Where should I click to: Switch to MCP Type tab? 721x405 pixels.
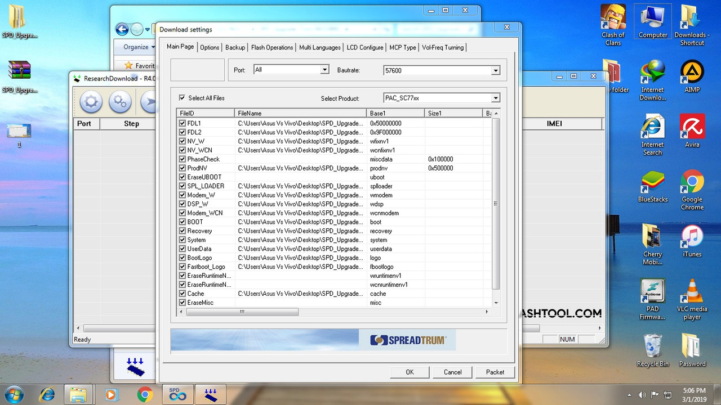pos(403,47)
